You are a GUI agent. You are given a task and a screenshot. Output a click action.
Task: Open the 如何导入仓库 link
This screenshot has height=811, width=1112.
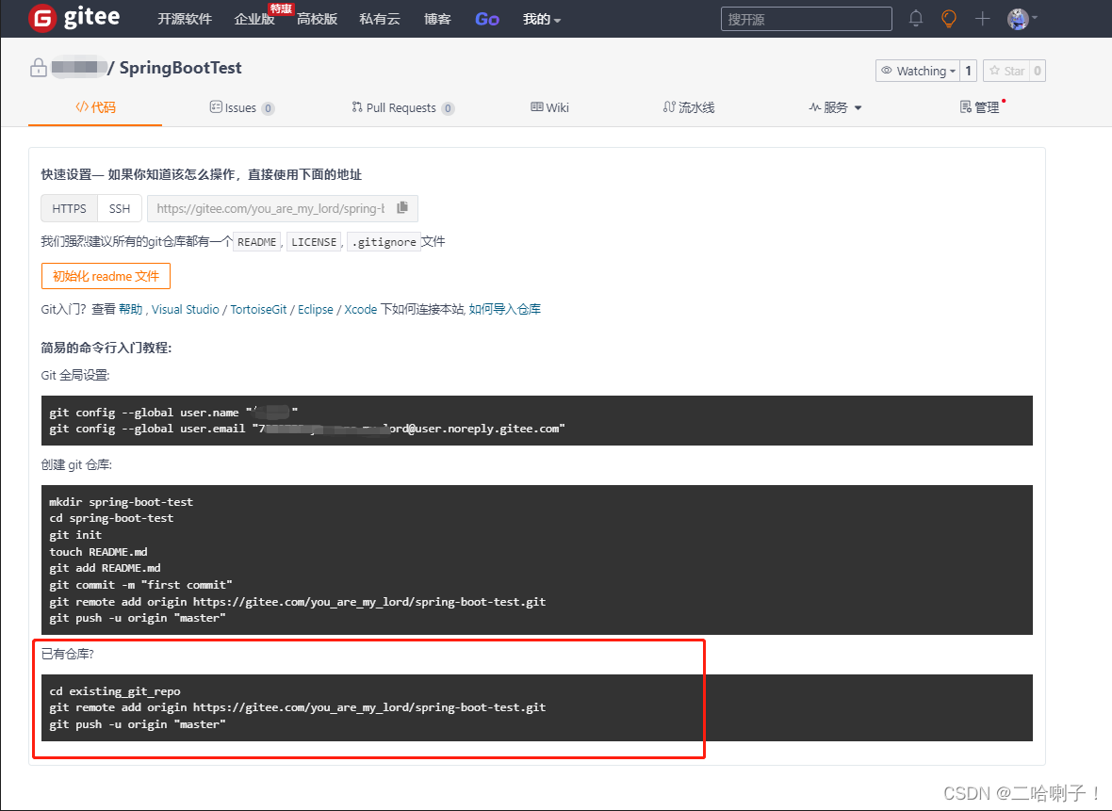[x=504, y=309]
